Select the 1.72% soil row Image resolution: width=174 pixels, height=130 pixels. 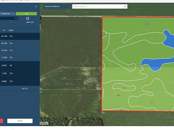(20, 73)
